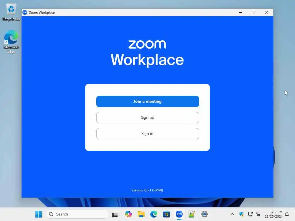Open the notifications bell
This screenshot has width=295, height=221.
coord(287,214)
